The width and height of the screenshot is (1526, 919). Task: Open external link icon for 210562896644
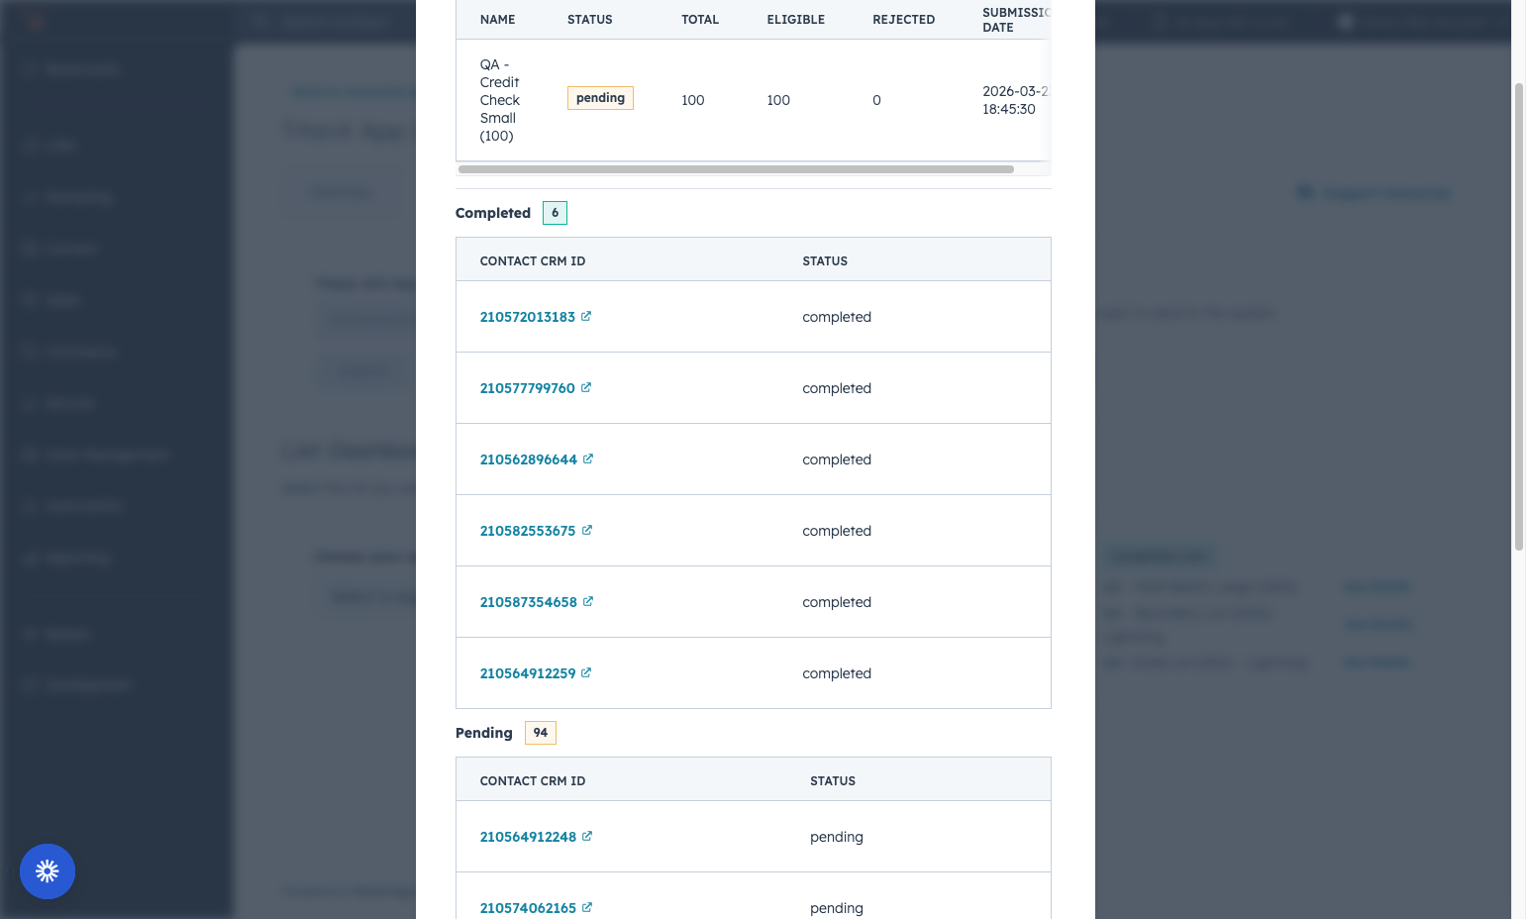588,459
